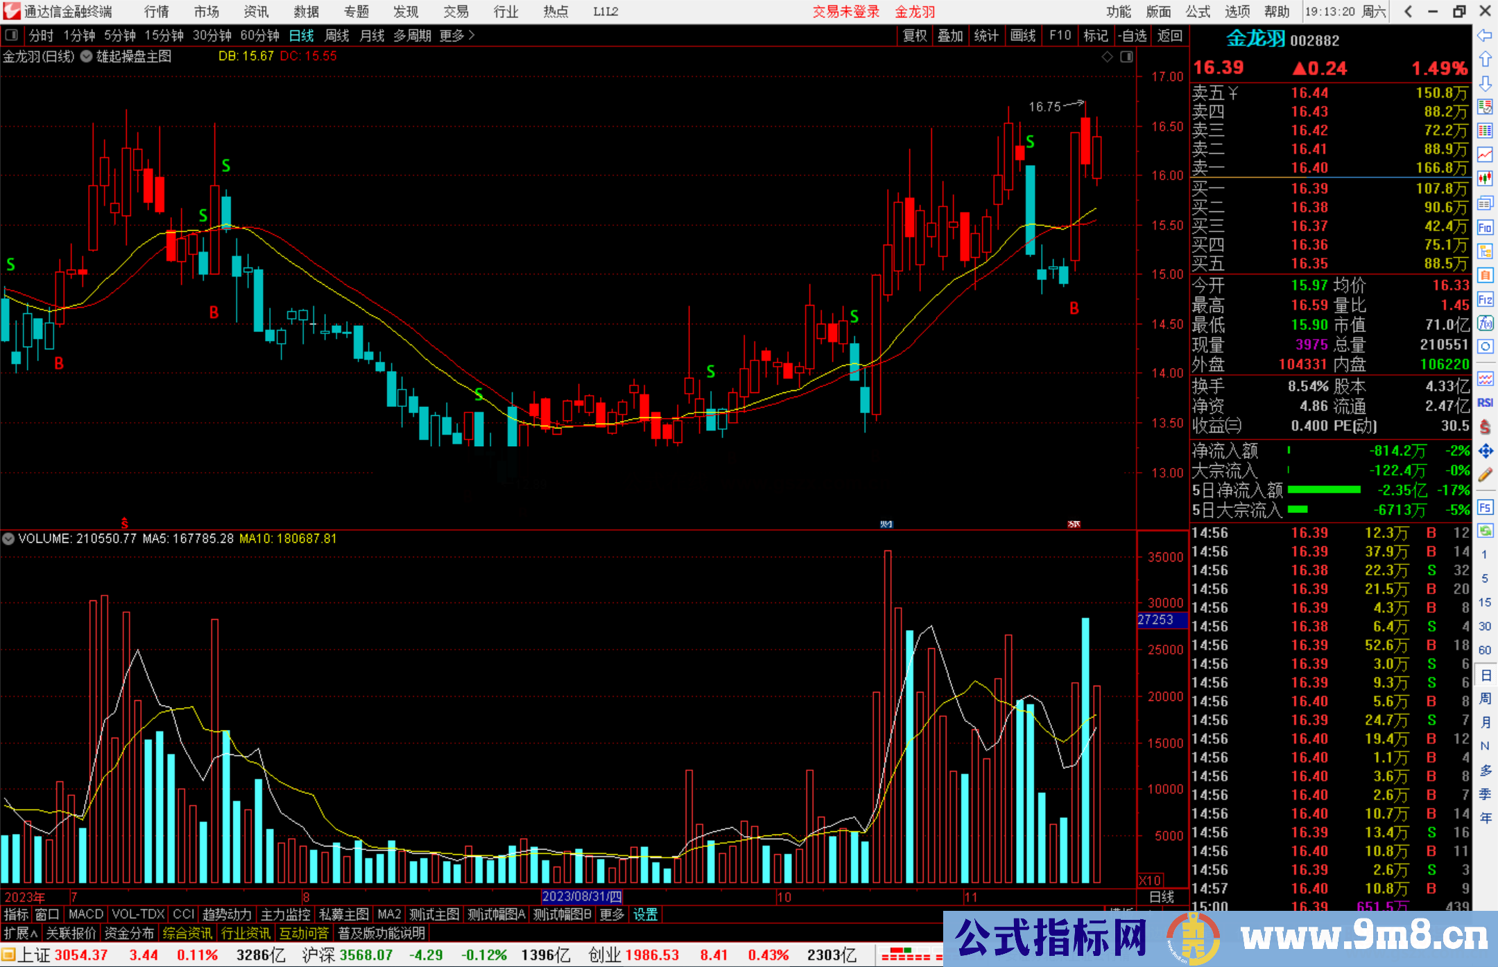Screen dimensions: 1498x967
Task: Click the orange square icon beside 上证
Action: pyautogui.click(x=8, y=955)
